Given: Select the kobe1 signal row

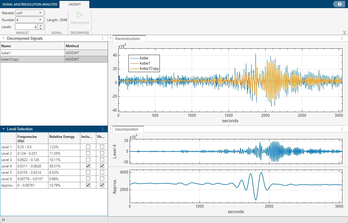Looking at the screenshot, I should [32, 53].
